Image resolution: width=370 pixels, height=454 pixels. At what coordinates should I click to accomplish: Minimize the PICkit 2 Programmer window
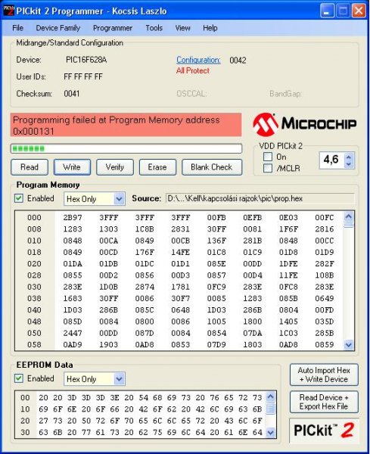328,11
